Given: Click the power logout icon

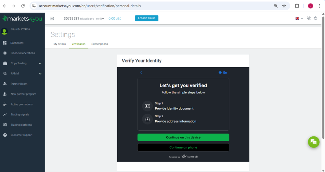Looking at the screenshot, I should [315, 18].
